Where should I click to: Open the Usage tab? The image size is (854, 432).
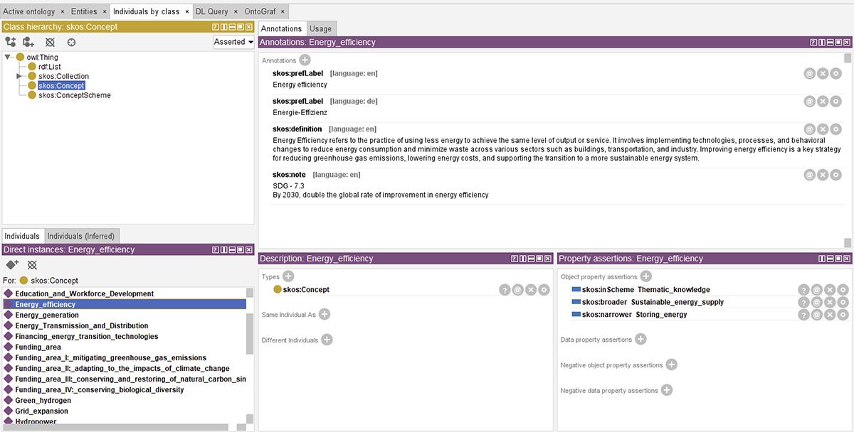point(320,29)
